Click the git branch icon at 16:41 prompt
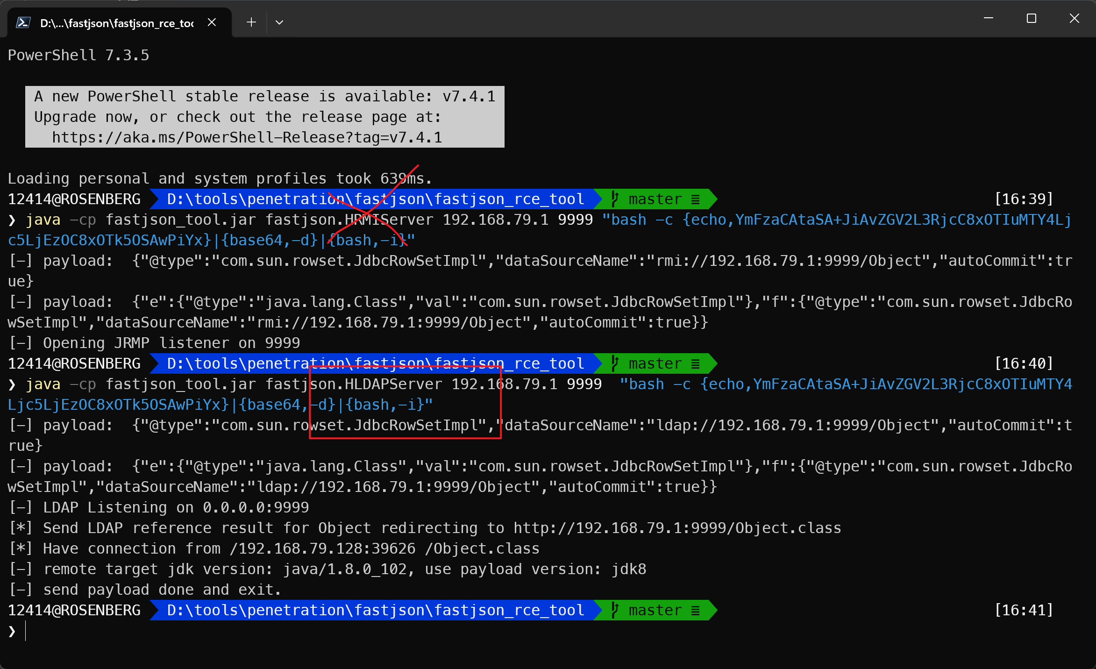This screenshot has width=1096, height=669. 615,610
